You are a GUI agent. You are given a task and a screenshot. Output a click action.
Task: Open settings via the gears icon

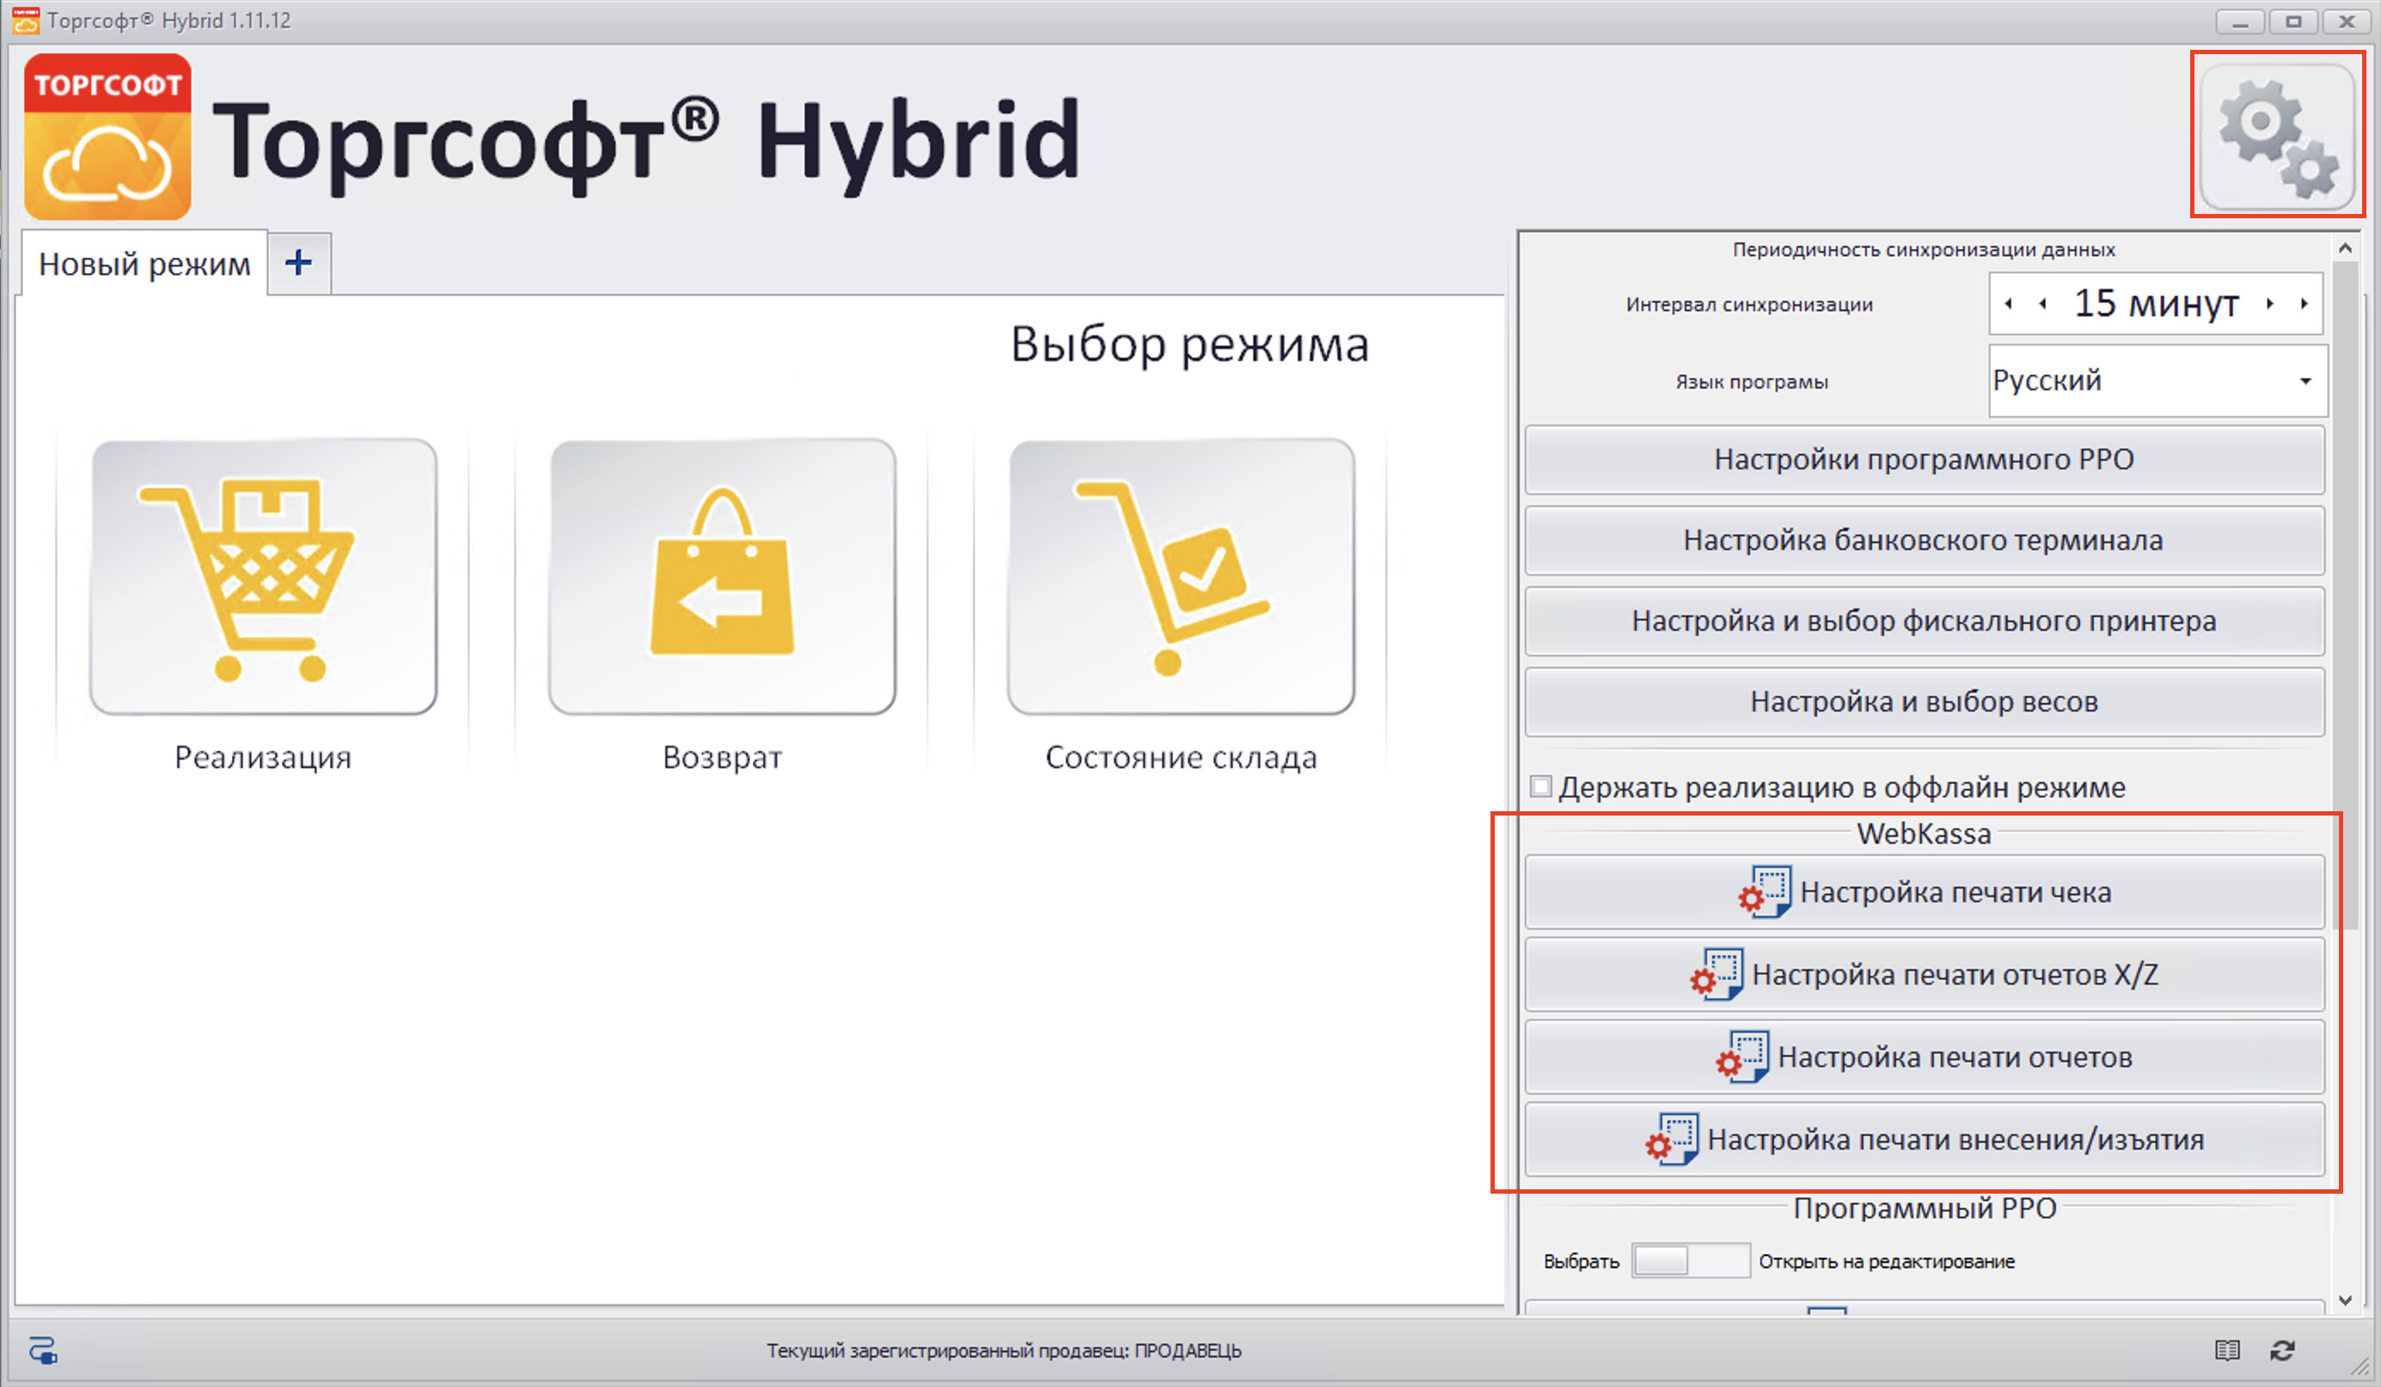[2277, 136]
